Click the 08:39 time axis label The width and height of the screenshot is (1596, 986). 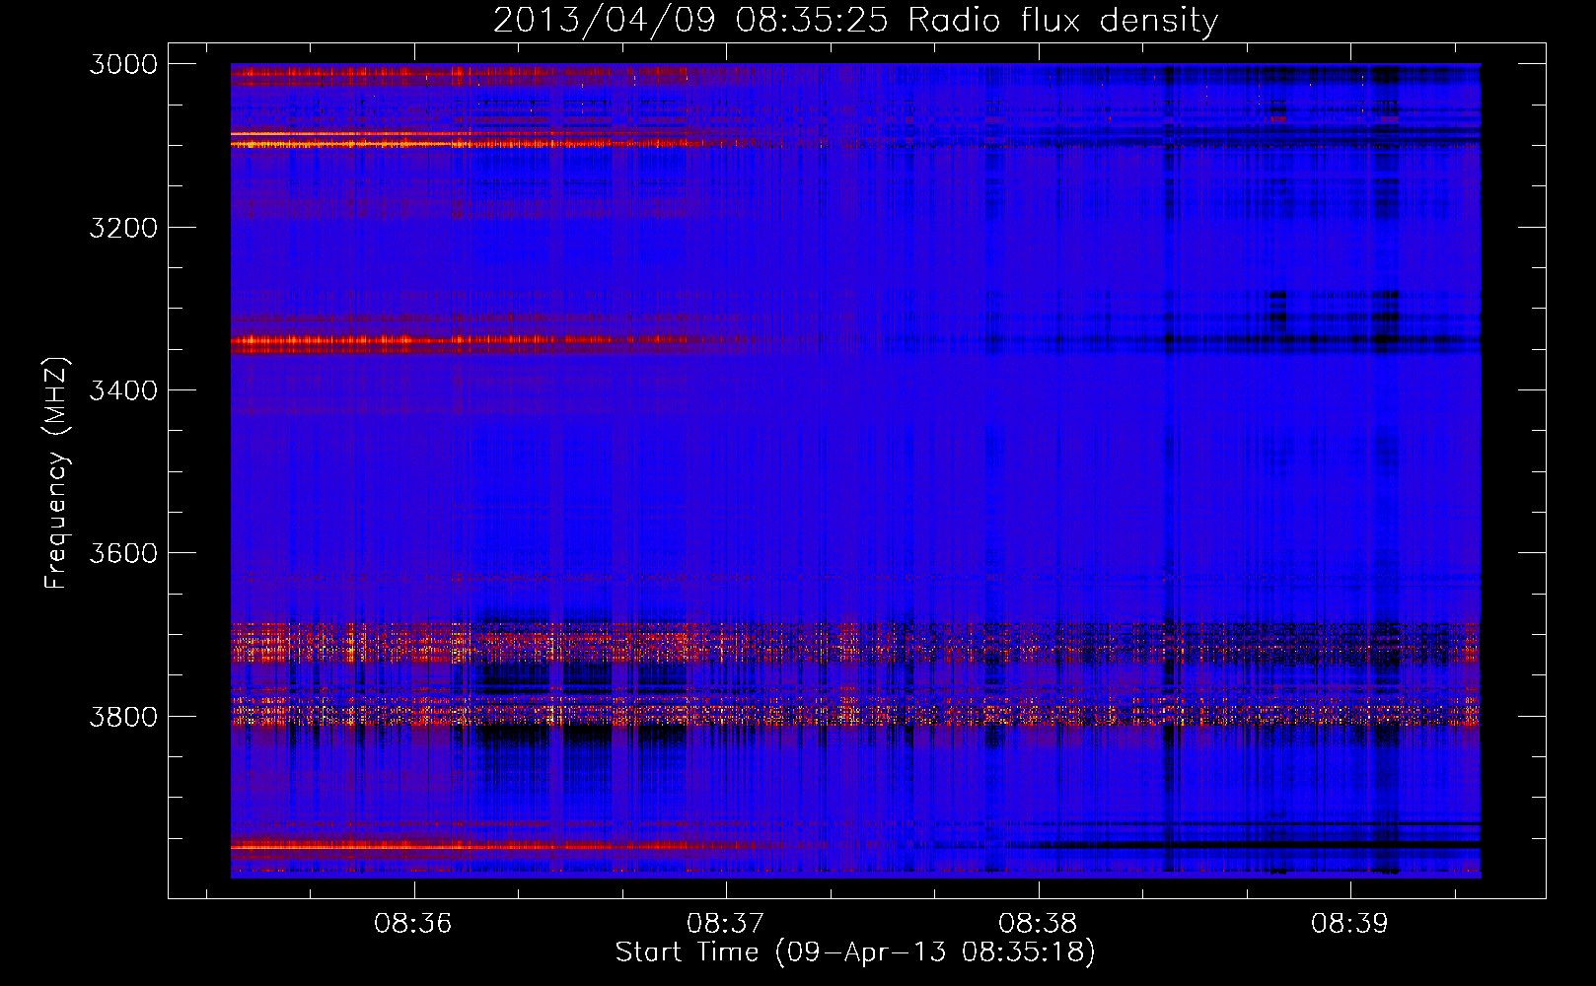click(1349, 923)
